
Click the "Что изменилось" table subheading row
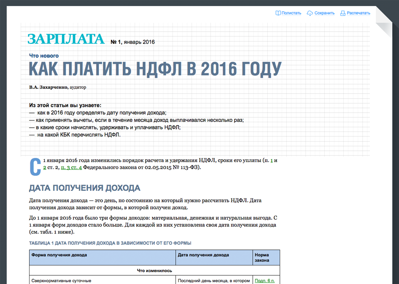click(154, 271)
